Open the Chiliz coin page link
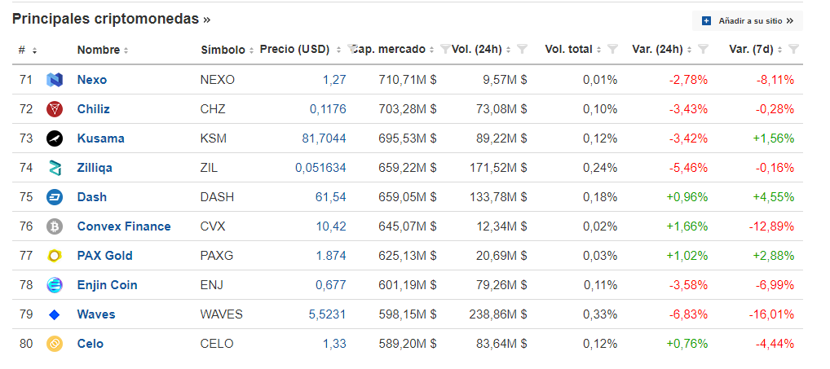The image size is (830, 369). [94, 109]
